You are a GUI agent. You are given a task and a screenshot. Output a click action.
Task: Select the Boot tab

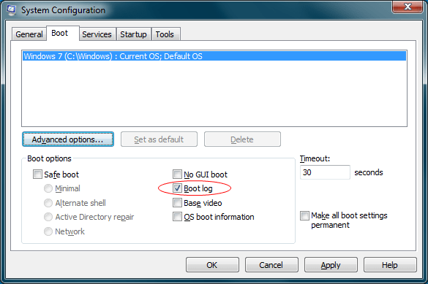(x=60, y=34)
